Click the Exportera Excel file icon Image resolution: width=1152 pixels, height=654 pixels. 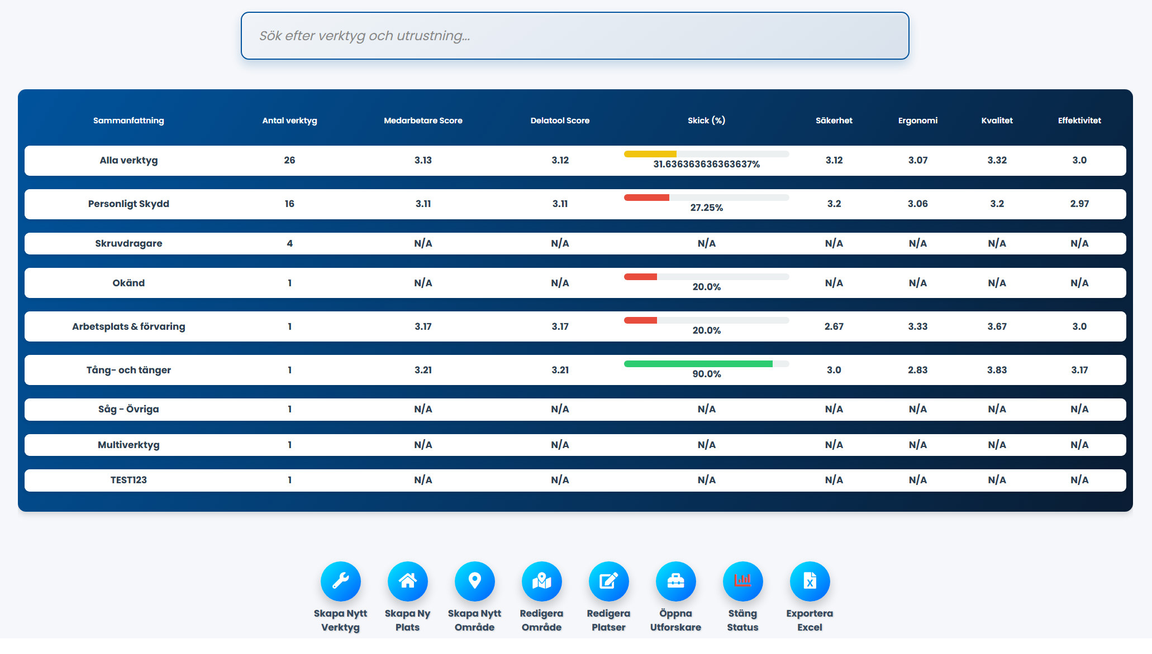tap(810, 581)
